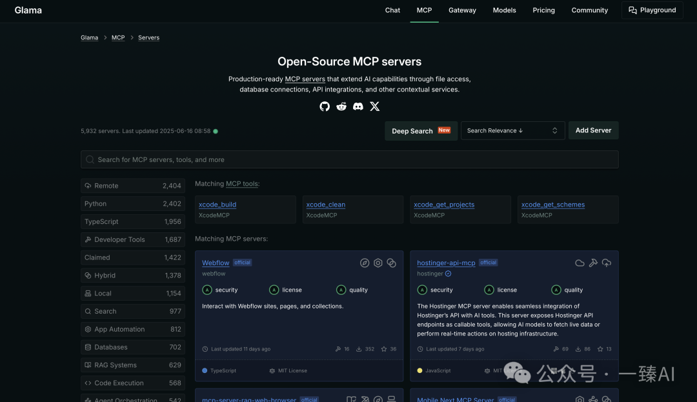The image size is (697, 402).
Task: Click the compass icon on Webflow card
Action: tap(365, 263)
